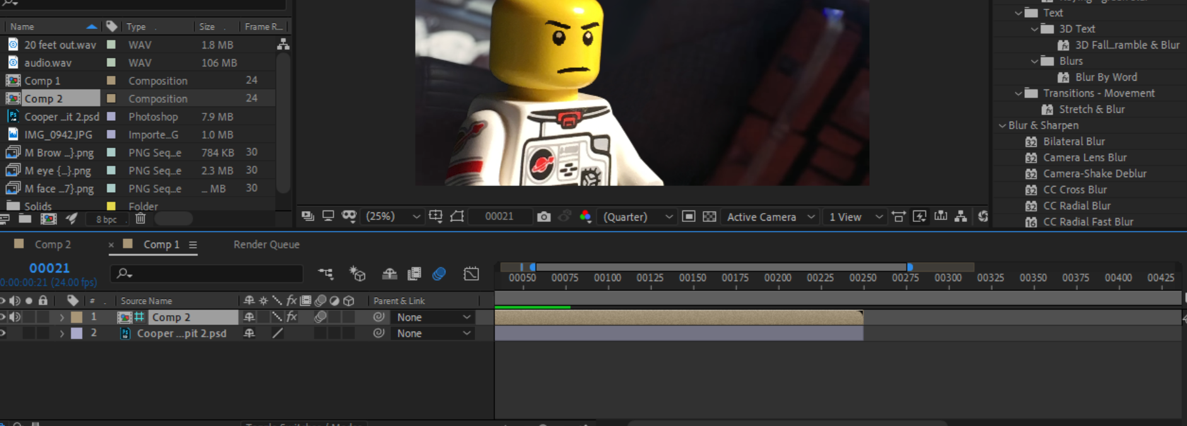The width and height of the screenshot is (1187, 426).
Task: Create a new composition from Project panel
Action: (49, 219)
